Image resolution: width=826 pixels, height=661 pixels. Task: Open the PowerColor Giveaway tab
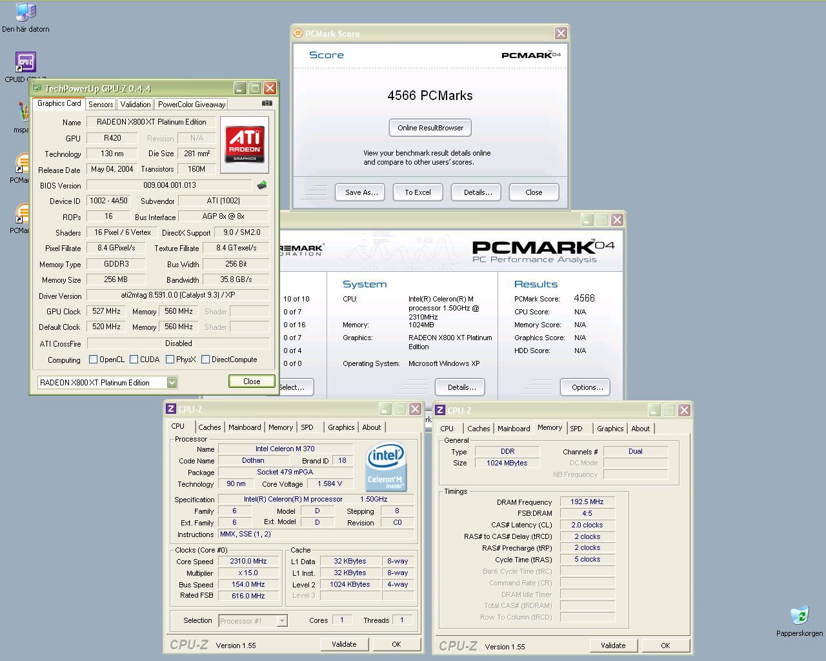(192, 104)
